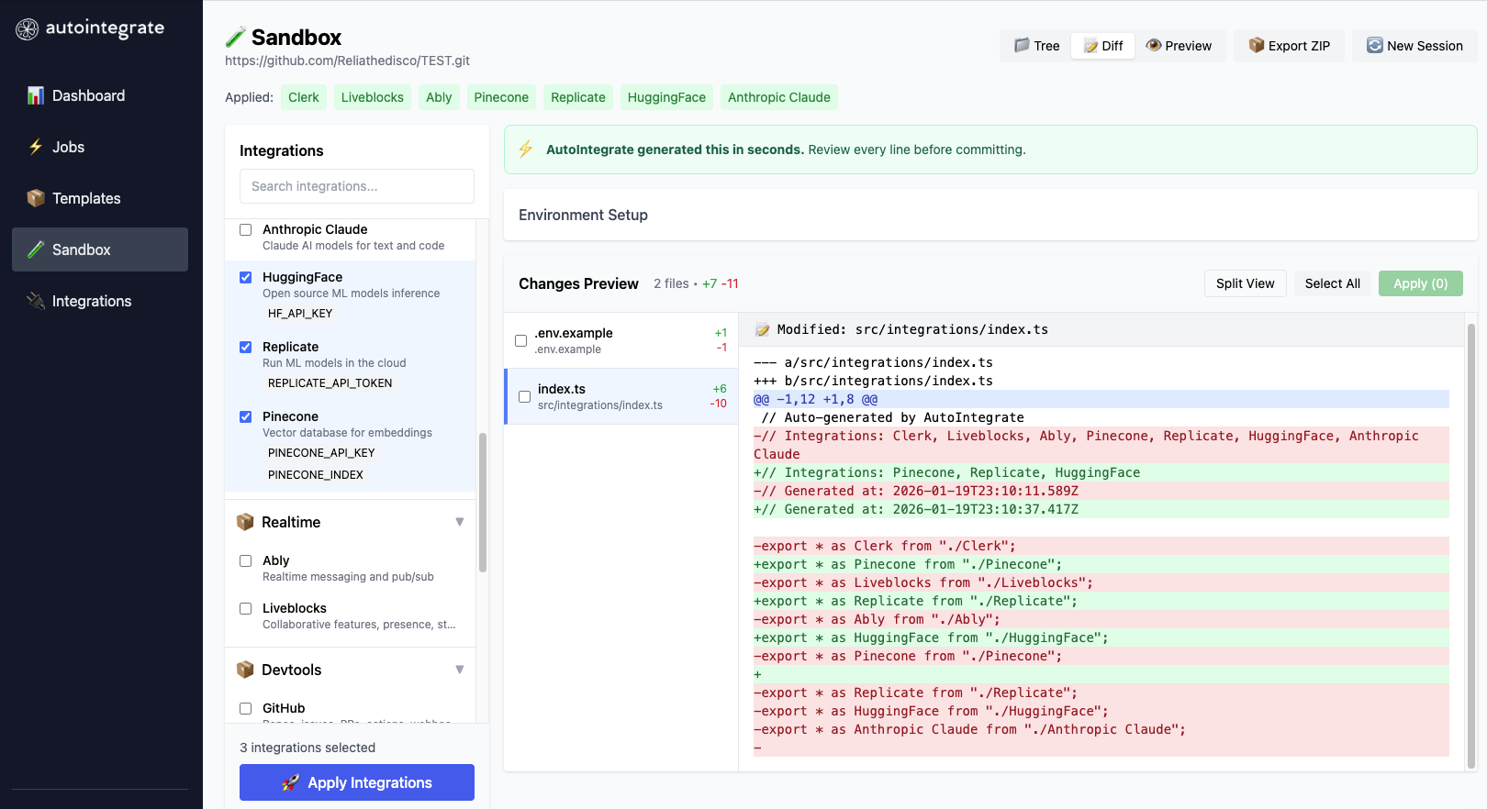The image size is (1487, 809).
Task: Click the Preview eye icon
Action: [x=1154, y=45]
